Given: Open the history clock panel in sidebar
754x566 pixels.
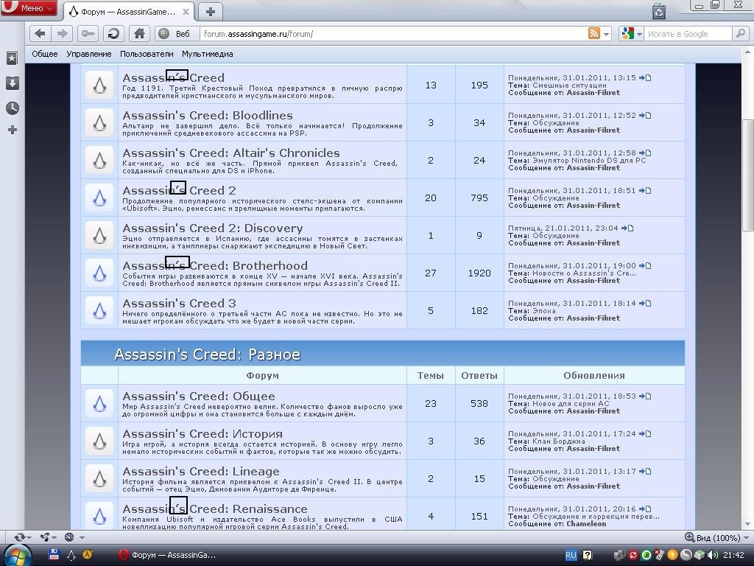Looking at the screenshot, I should pos(12,108).
